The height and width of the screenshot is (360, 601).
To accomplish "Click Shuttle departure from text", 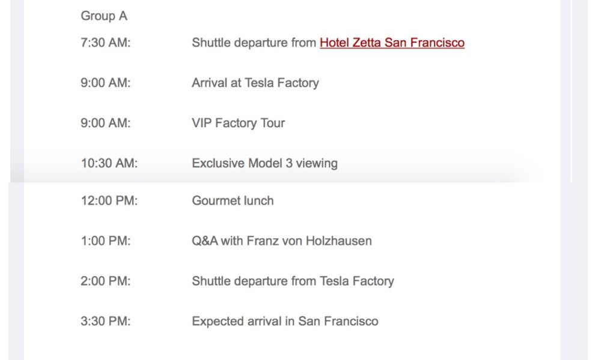I will click(254, 43).
